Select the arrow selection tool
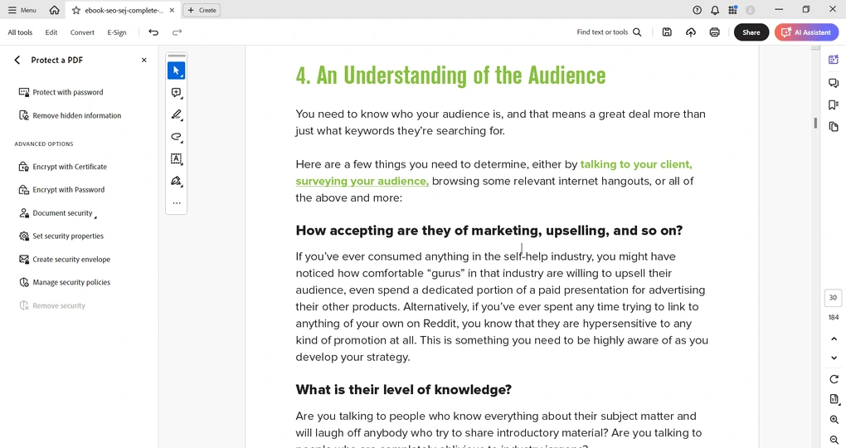This screenshot has height=448, width=846. click(176, 71)
